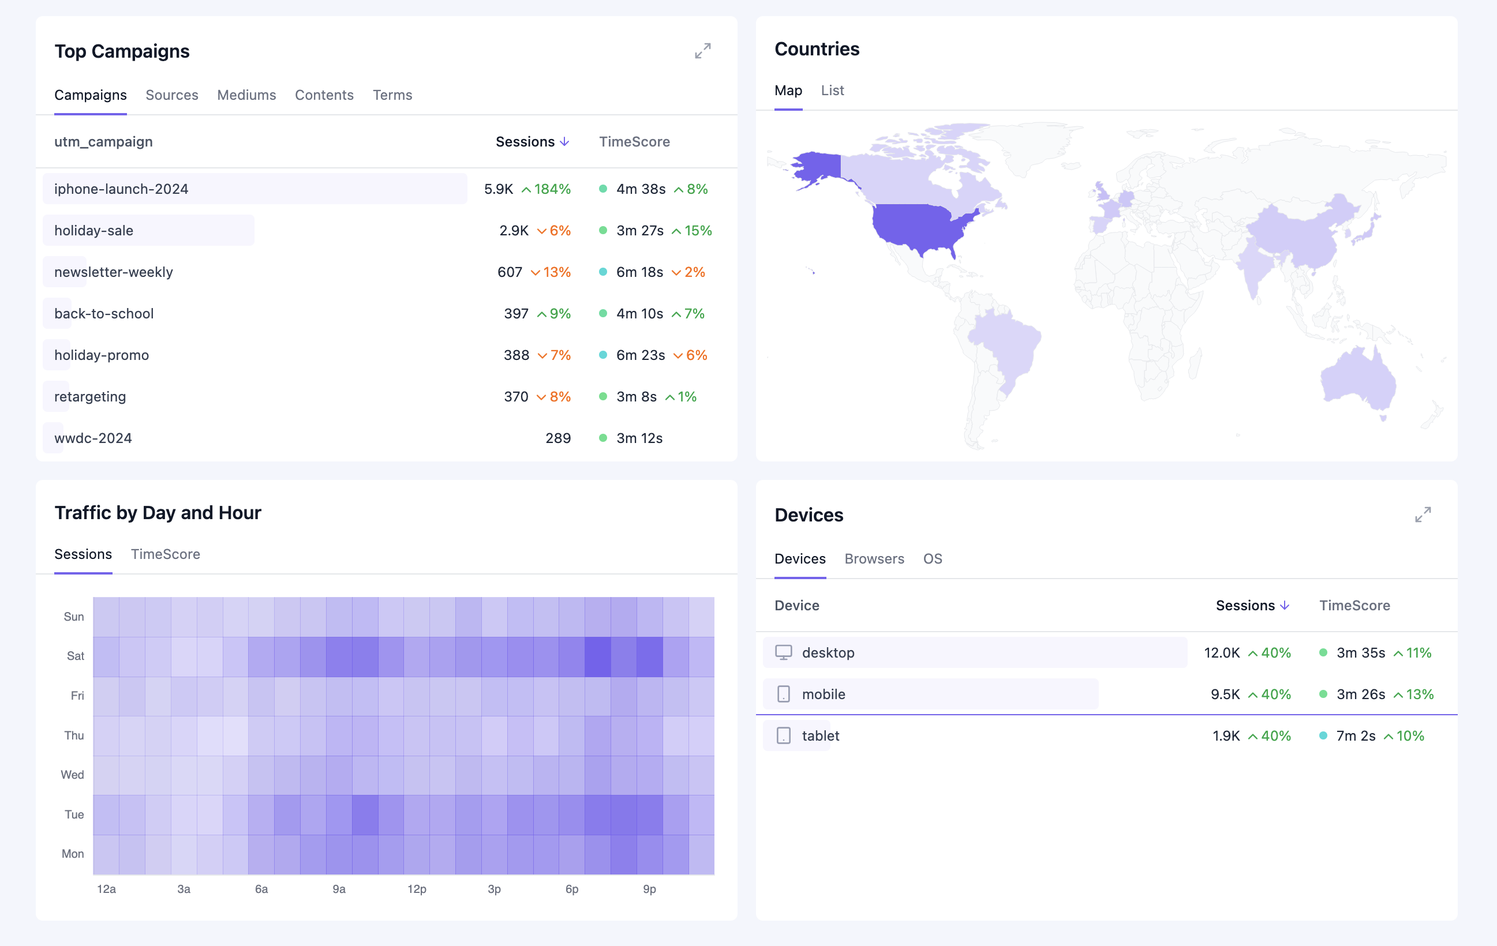Open the Contents tab
The image size is (1497, 946).
[324, 95]
